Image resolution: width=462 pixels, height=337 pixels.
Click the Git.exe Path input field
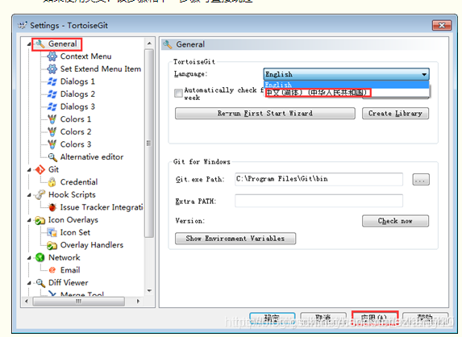[318, 180]
